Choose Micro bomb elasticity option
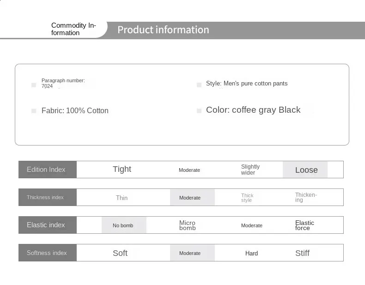This screenshot has width=365, height=285. pyautogui.click(x=188, y=225)
